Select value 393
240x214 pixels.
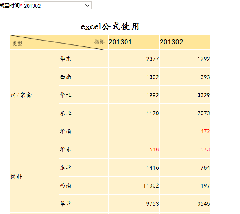205,77
